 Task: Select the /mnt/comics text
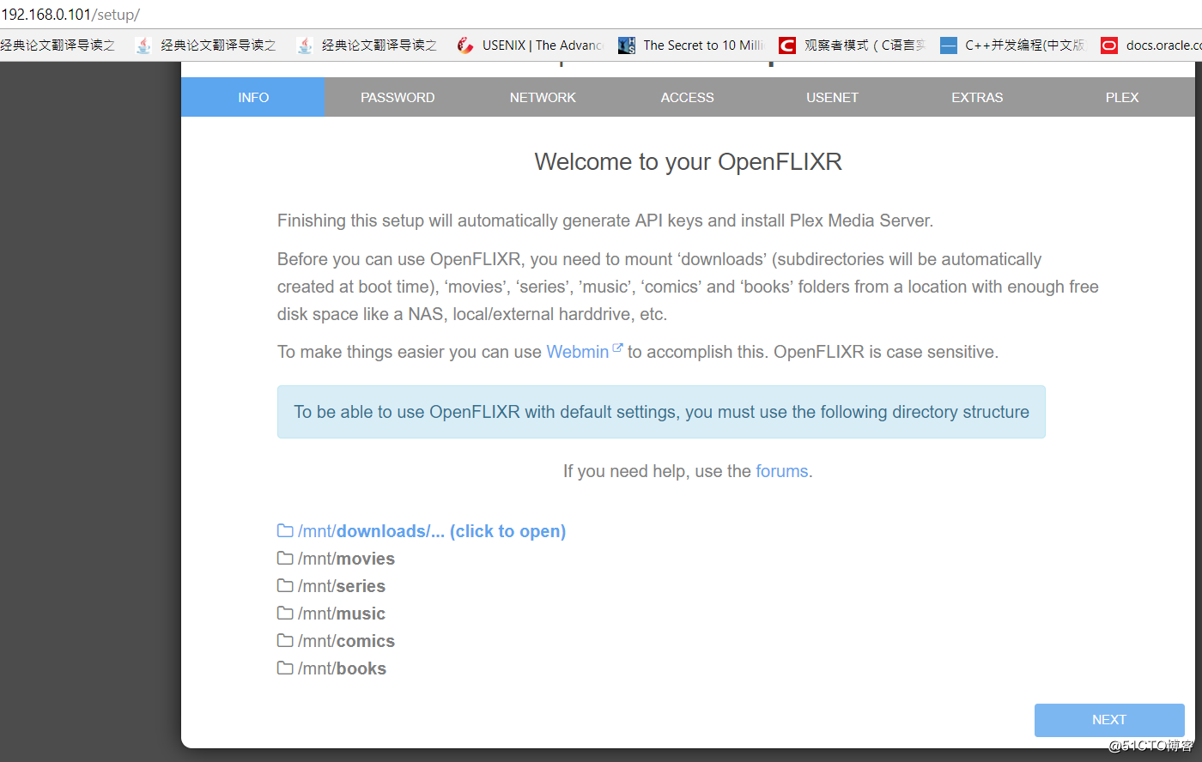point(346,641)
